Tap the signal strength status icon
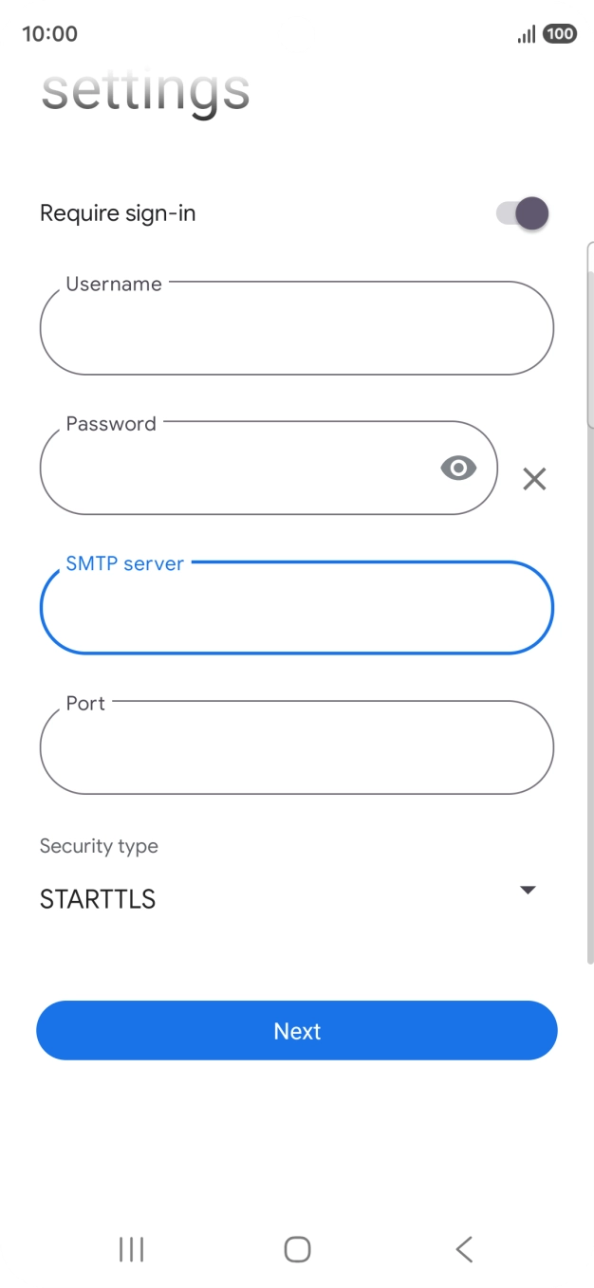Image resolution: width=594 pixels, height=1288 pixels. [x=526, y=35]
